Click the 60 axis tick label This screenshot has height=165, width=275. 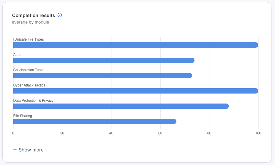pyautogui.click(x=160, y=133)
